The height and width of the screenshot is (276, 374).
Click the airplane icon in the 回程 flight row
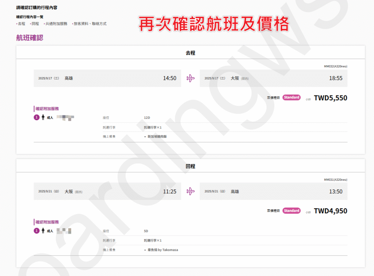pyautogui.click(x=191, y=191)
